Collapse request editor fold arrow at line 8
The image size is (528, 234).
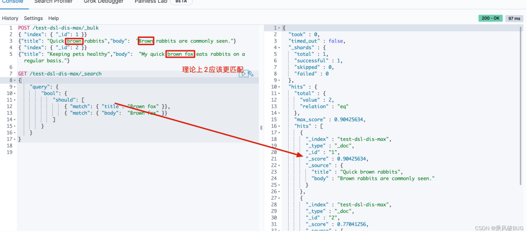coord(15,80)
